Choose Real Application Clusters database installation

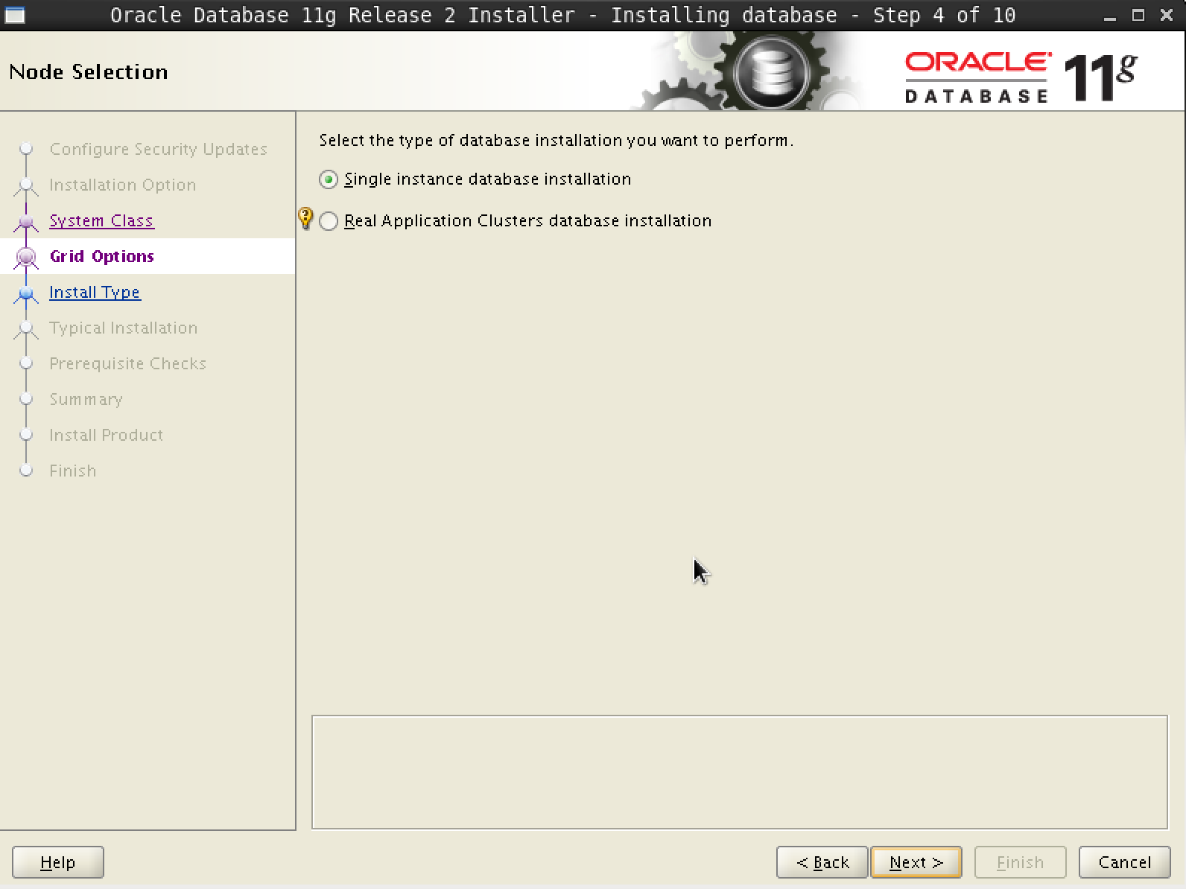515,221
